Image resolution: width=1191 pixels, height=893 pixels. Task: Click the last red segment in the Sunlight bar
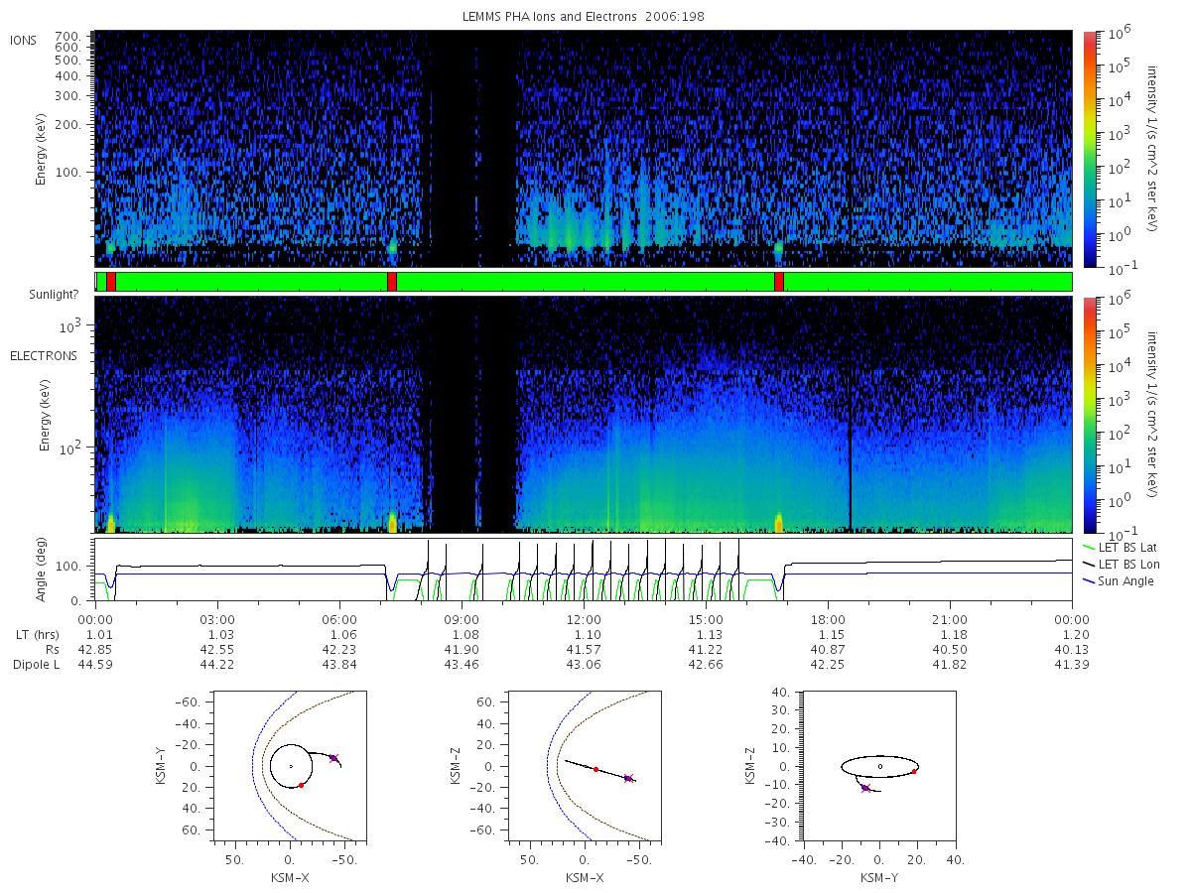pyautogui.click(x=779, y=282)
